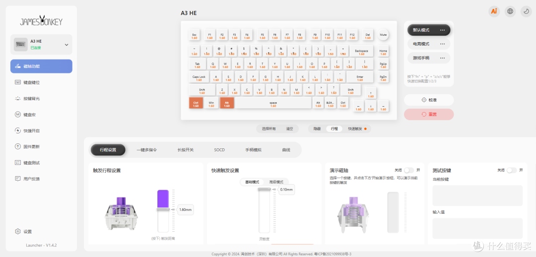This screenshot has height=257, width=536.
Task: Switch to 手柄模拟 tab
Action: point(253,150)
